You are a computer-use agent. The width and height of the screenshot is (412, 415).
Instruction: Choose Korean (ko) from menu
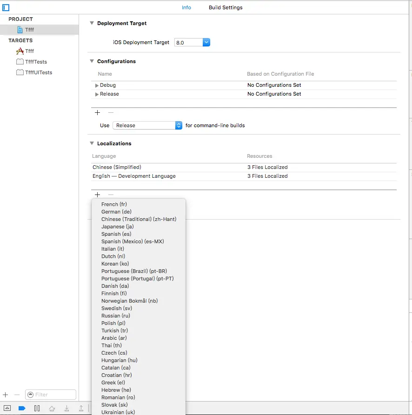(139, 264)
